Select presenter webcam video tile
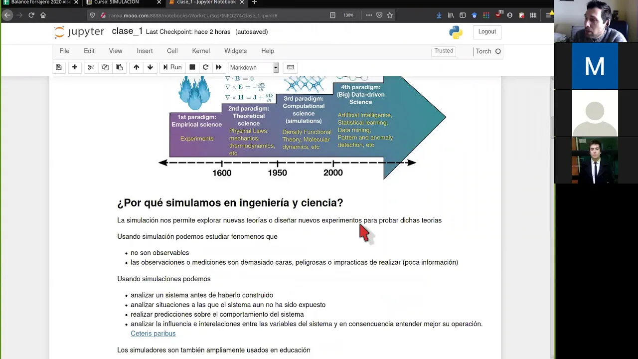The width and height of the screenshot is (638, 359). point(596,21)
